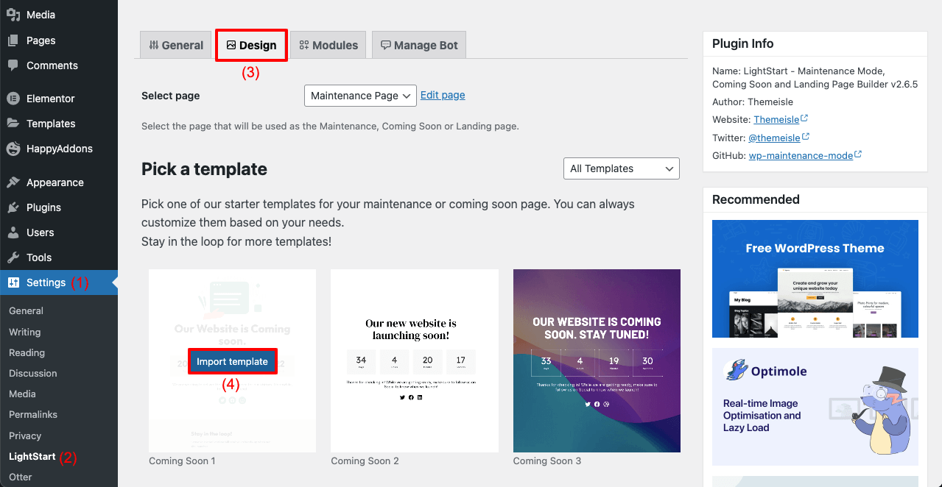Open the Elementor menu item
The image size is (942, 487).
pos(59,99)
